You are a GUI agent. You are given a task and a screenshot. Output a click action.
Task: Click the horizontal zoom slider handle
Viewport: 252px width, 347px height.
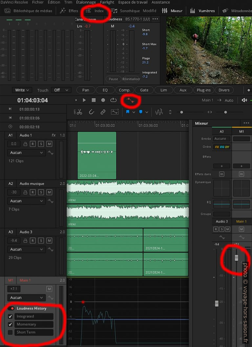click(225, 112)
